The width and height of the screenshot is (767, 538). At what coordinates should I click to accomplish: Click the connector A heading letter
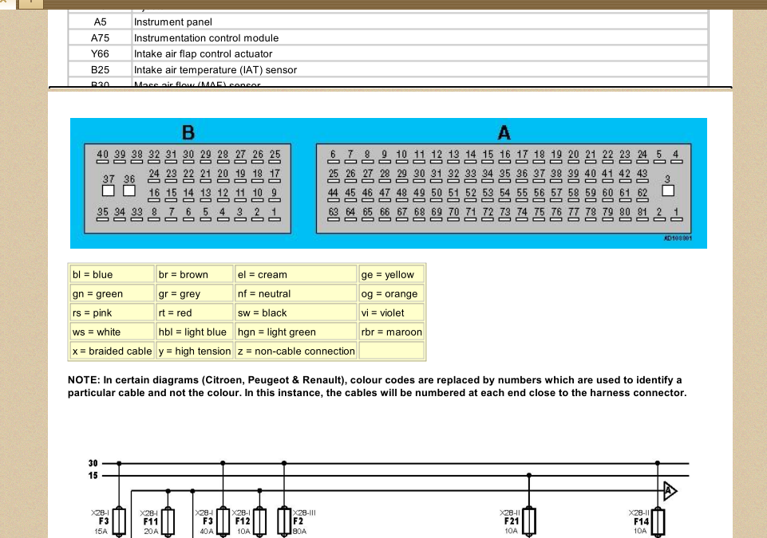click(x=504, y=132)
